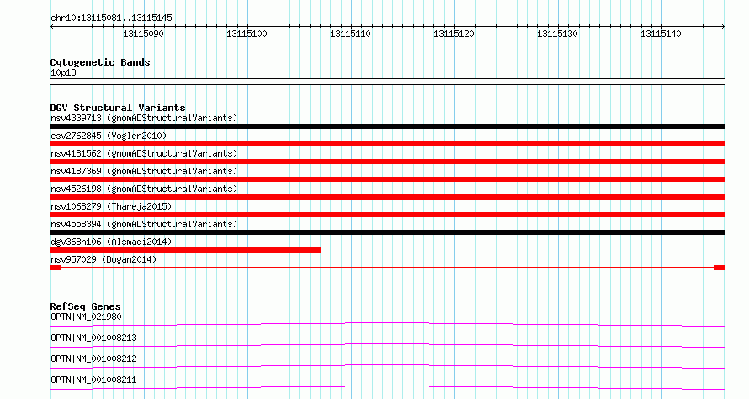Open variant esv2762845 (Vogler2010)
The image size is (749, 399).
[109, 136]
